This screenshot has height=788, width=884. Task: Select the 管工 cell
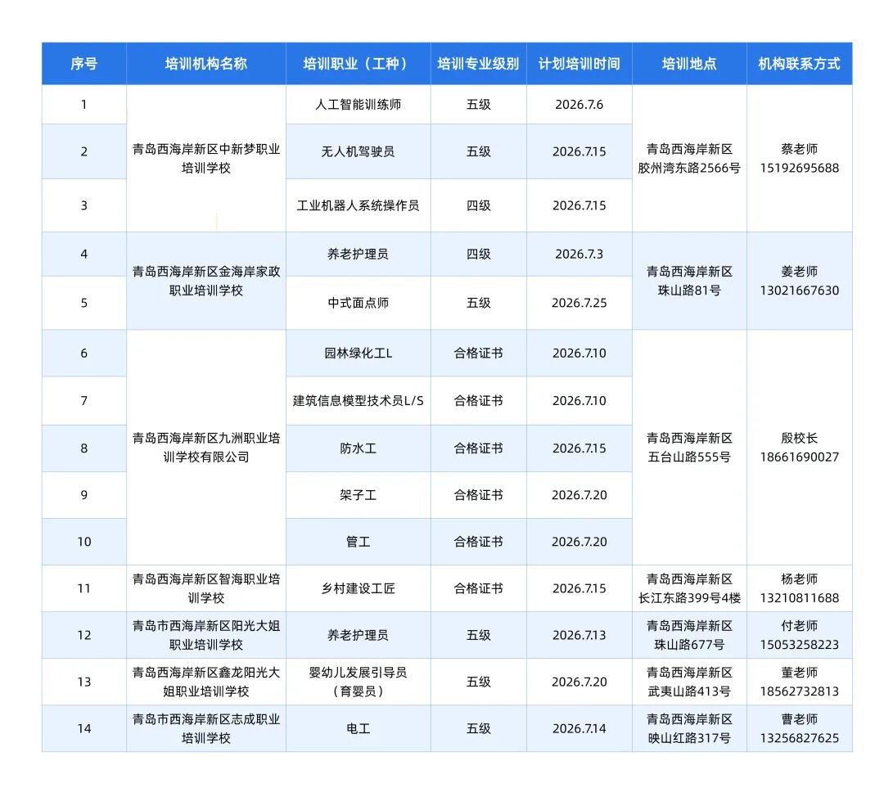pos(358,543)
